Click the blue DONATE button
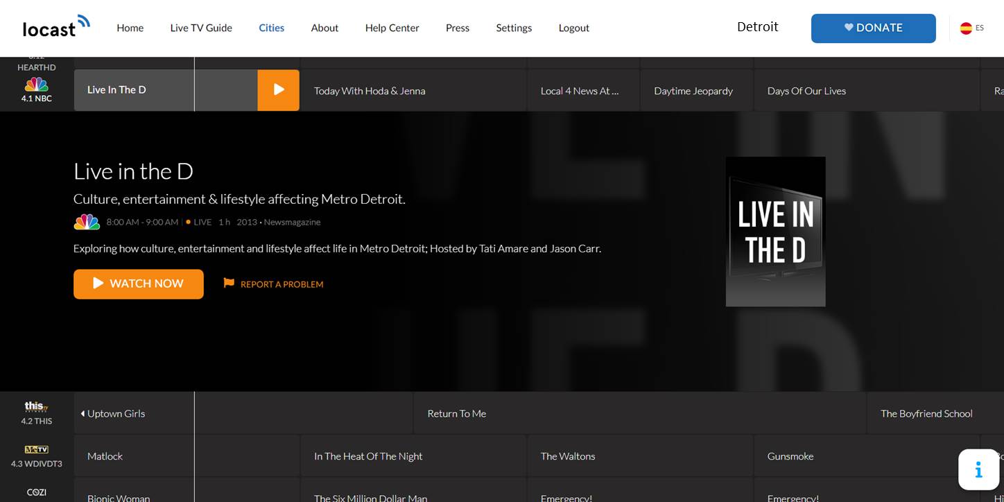This screenshot has width=1004, height=502. coord(874,28)
